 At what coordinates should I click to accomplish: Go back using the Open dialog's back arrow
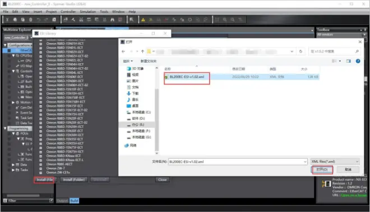(x=123, y=51)
